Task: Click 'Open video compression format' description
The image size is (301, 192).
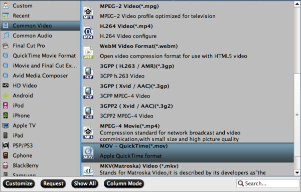Action: [x=174, y=56]
